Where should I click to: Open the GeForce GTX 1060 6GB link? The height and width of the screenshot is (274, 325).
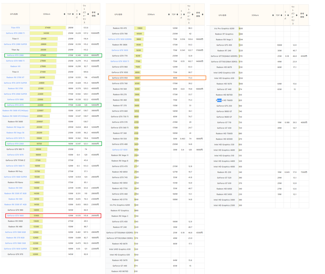coord(15,232)
